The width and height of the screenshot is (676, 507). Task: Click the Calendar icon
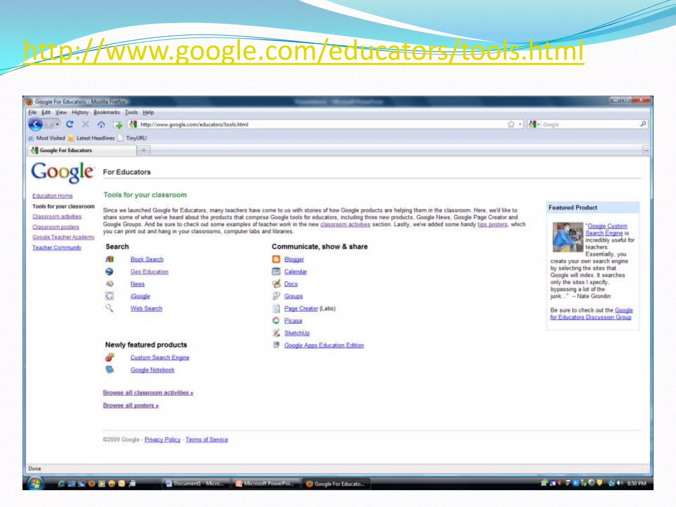click(276, 272)
